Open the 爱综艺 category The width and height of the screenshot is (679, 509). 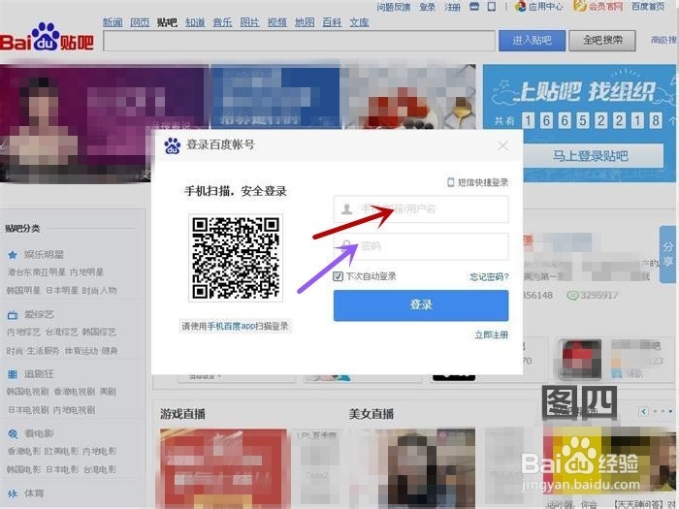coord(39,314)
